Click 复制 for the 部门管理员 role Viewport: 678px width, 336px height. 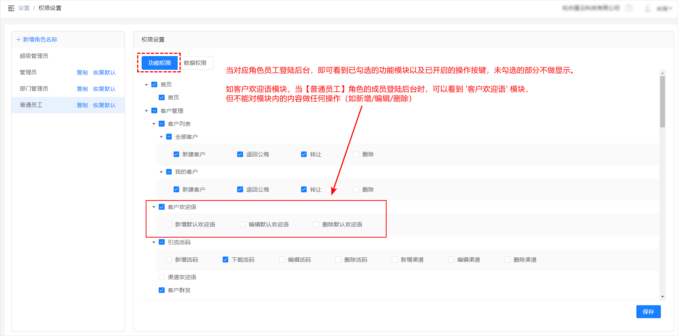(82, 89)
